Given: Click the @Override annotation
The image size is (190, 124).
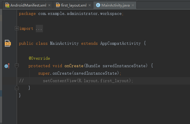Looking at the screenshot, I should coord(39,58).
